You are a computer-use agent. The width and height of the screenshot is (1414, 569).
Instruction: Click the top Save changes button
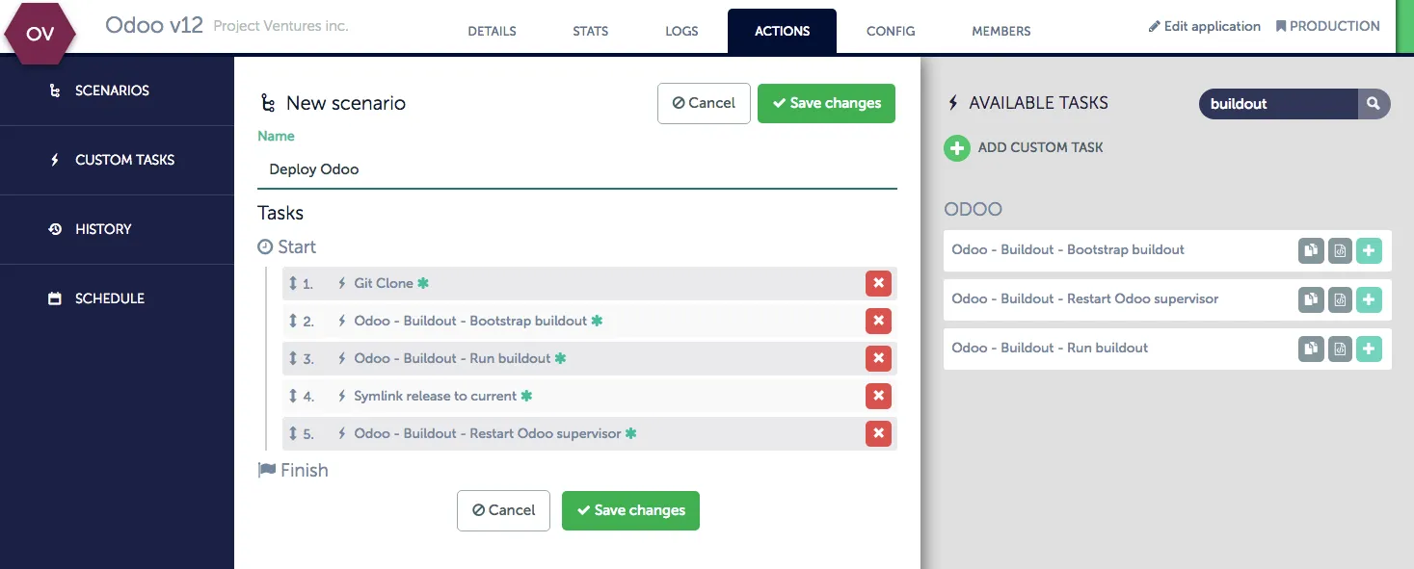tap(826, 103)
